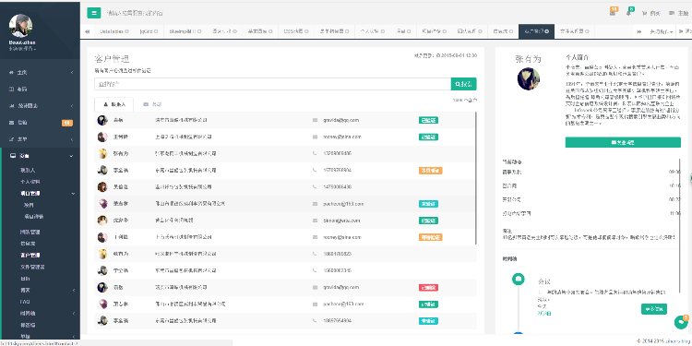Toggle the green hamburger sidebar button
Image resolution: width=692 pixels, height=346 pixels.
(x=94, y=13)
